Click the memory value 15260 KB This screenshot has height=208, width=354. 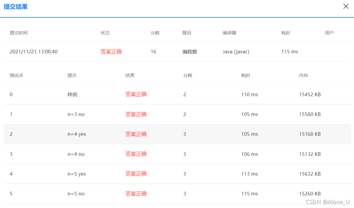pos(310,194)
